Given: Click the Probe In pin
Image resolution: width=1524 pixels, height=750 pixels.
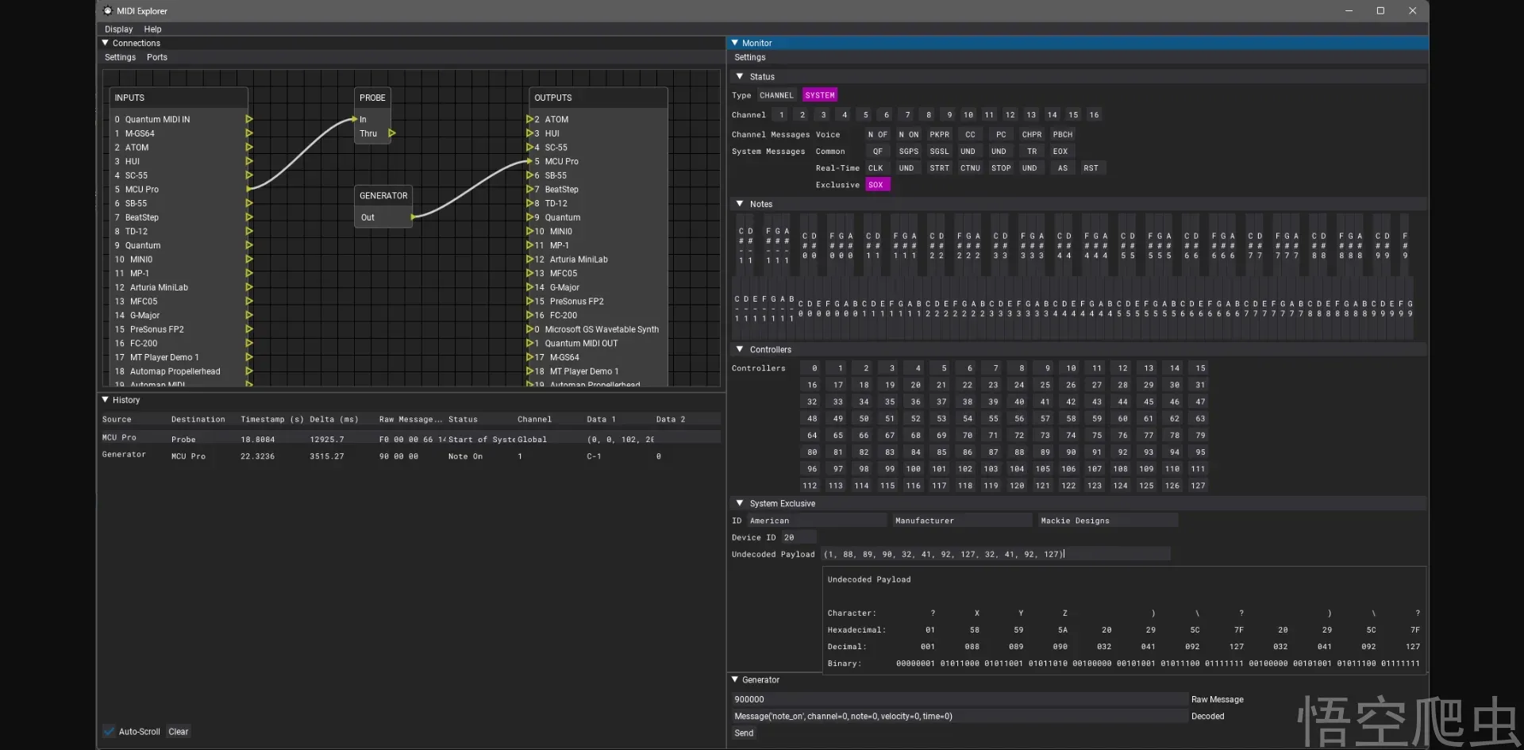Looking at the screenshot, I should [355, 119].
